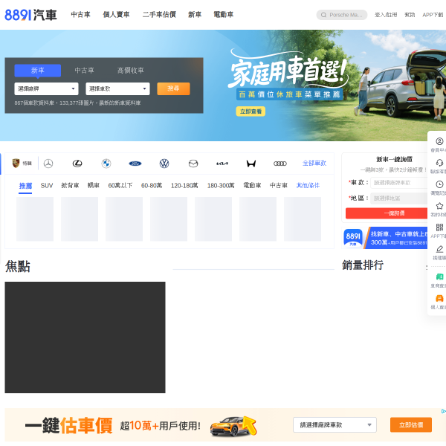Expand the 選擇廠牌 brand dropdown
Viewport: 446px width, 446px height.
46,88
